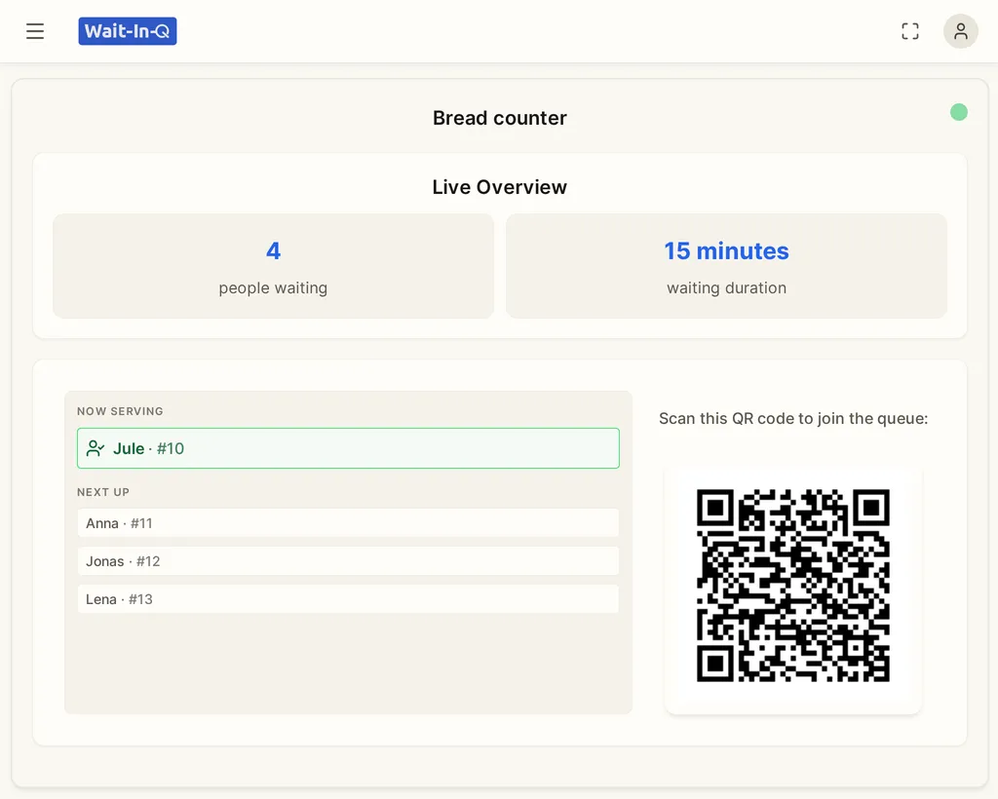Click the Wait-In-Q logo
998x799 pixels.
(x=128, y=31)
